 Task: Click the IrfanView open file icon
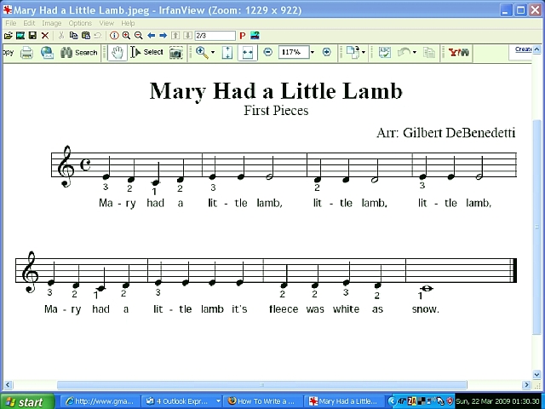click(x=9, y=36)
